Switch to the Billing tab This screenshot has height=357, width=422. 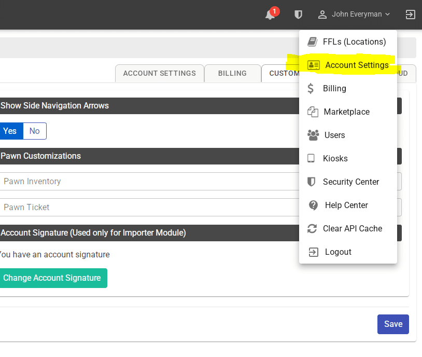pos(232,73)
